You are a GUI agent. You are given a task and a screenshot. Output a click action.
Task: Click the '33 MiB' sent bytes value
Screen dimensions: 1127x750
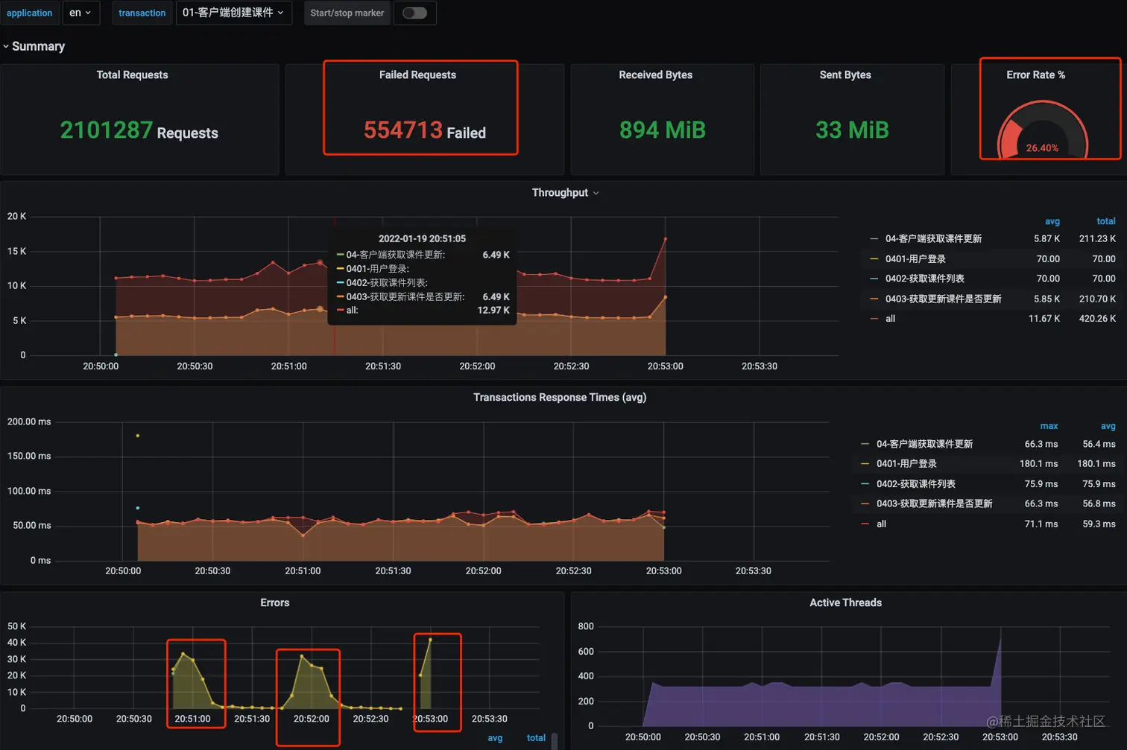852,130
